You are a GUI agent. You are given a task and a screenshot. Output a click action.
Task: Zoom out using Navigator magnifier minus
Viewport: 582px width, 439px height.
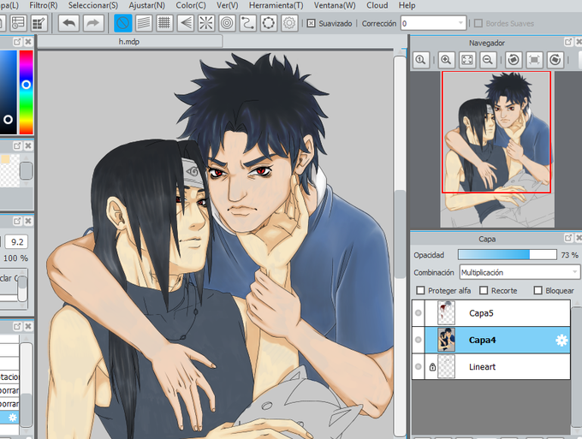[488, 60]
